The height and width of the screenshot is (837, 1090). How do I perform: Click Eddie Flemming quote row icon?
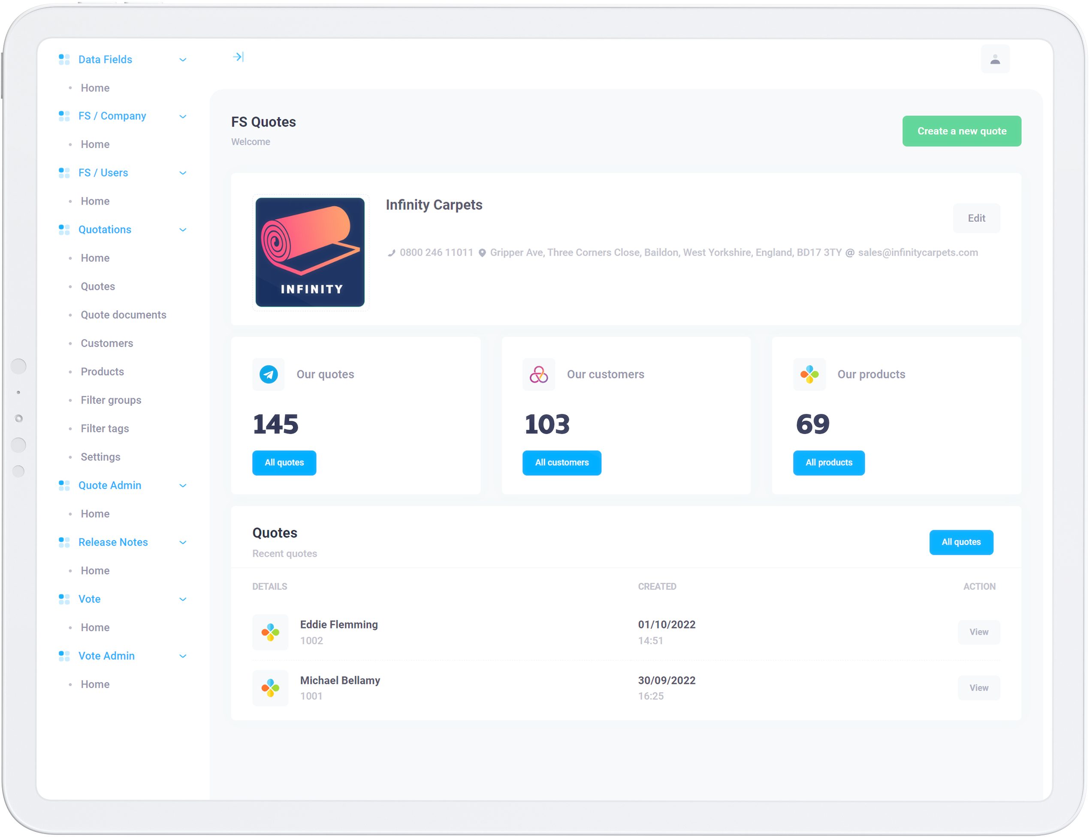pos(270,632)
